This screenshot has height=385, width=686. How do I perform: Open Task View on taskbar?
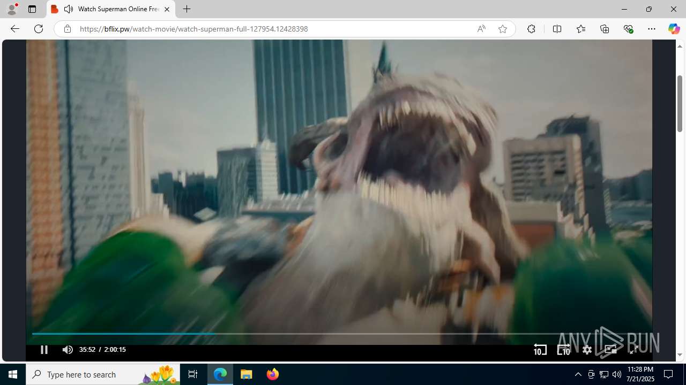click(x=193, y=374)
